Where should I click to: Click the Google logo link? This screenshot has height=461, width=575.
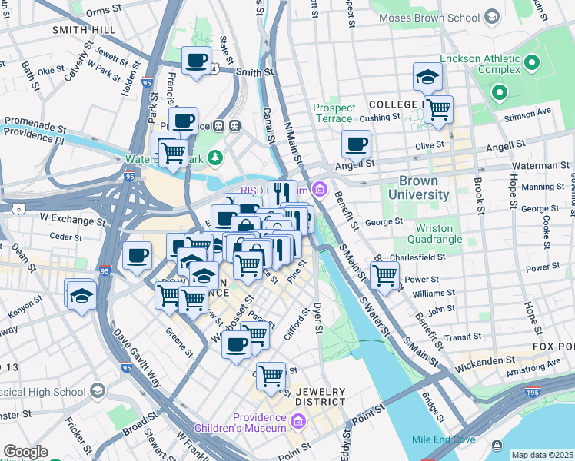(26, 452)
